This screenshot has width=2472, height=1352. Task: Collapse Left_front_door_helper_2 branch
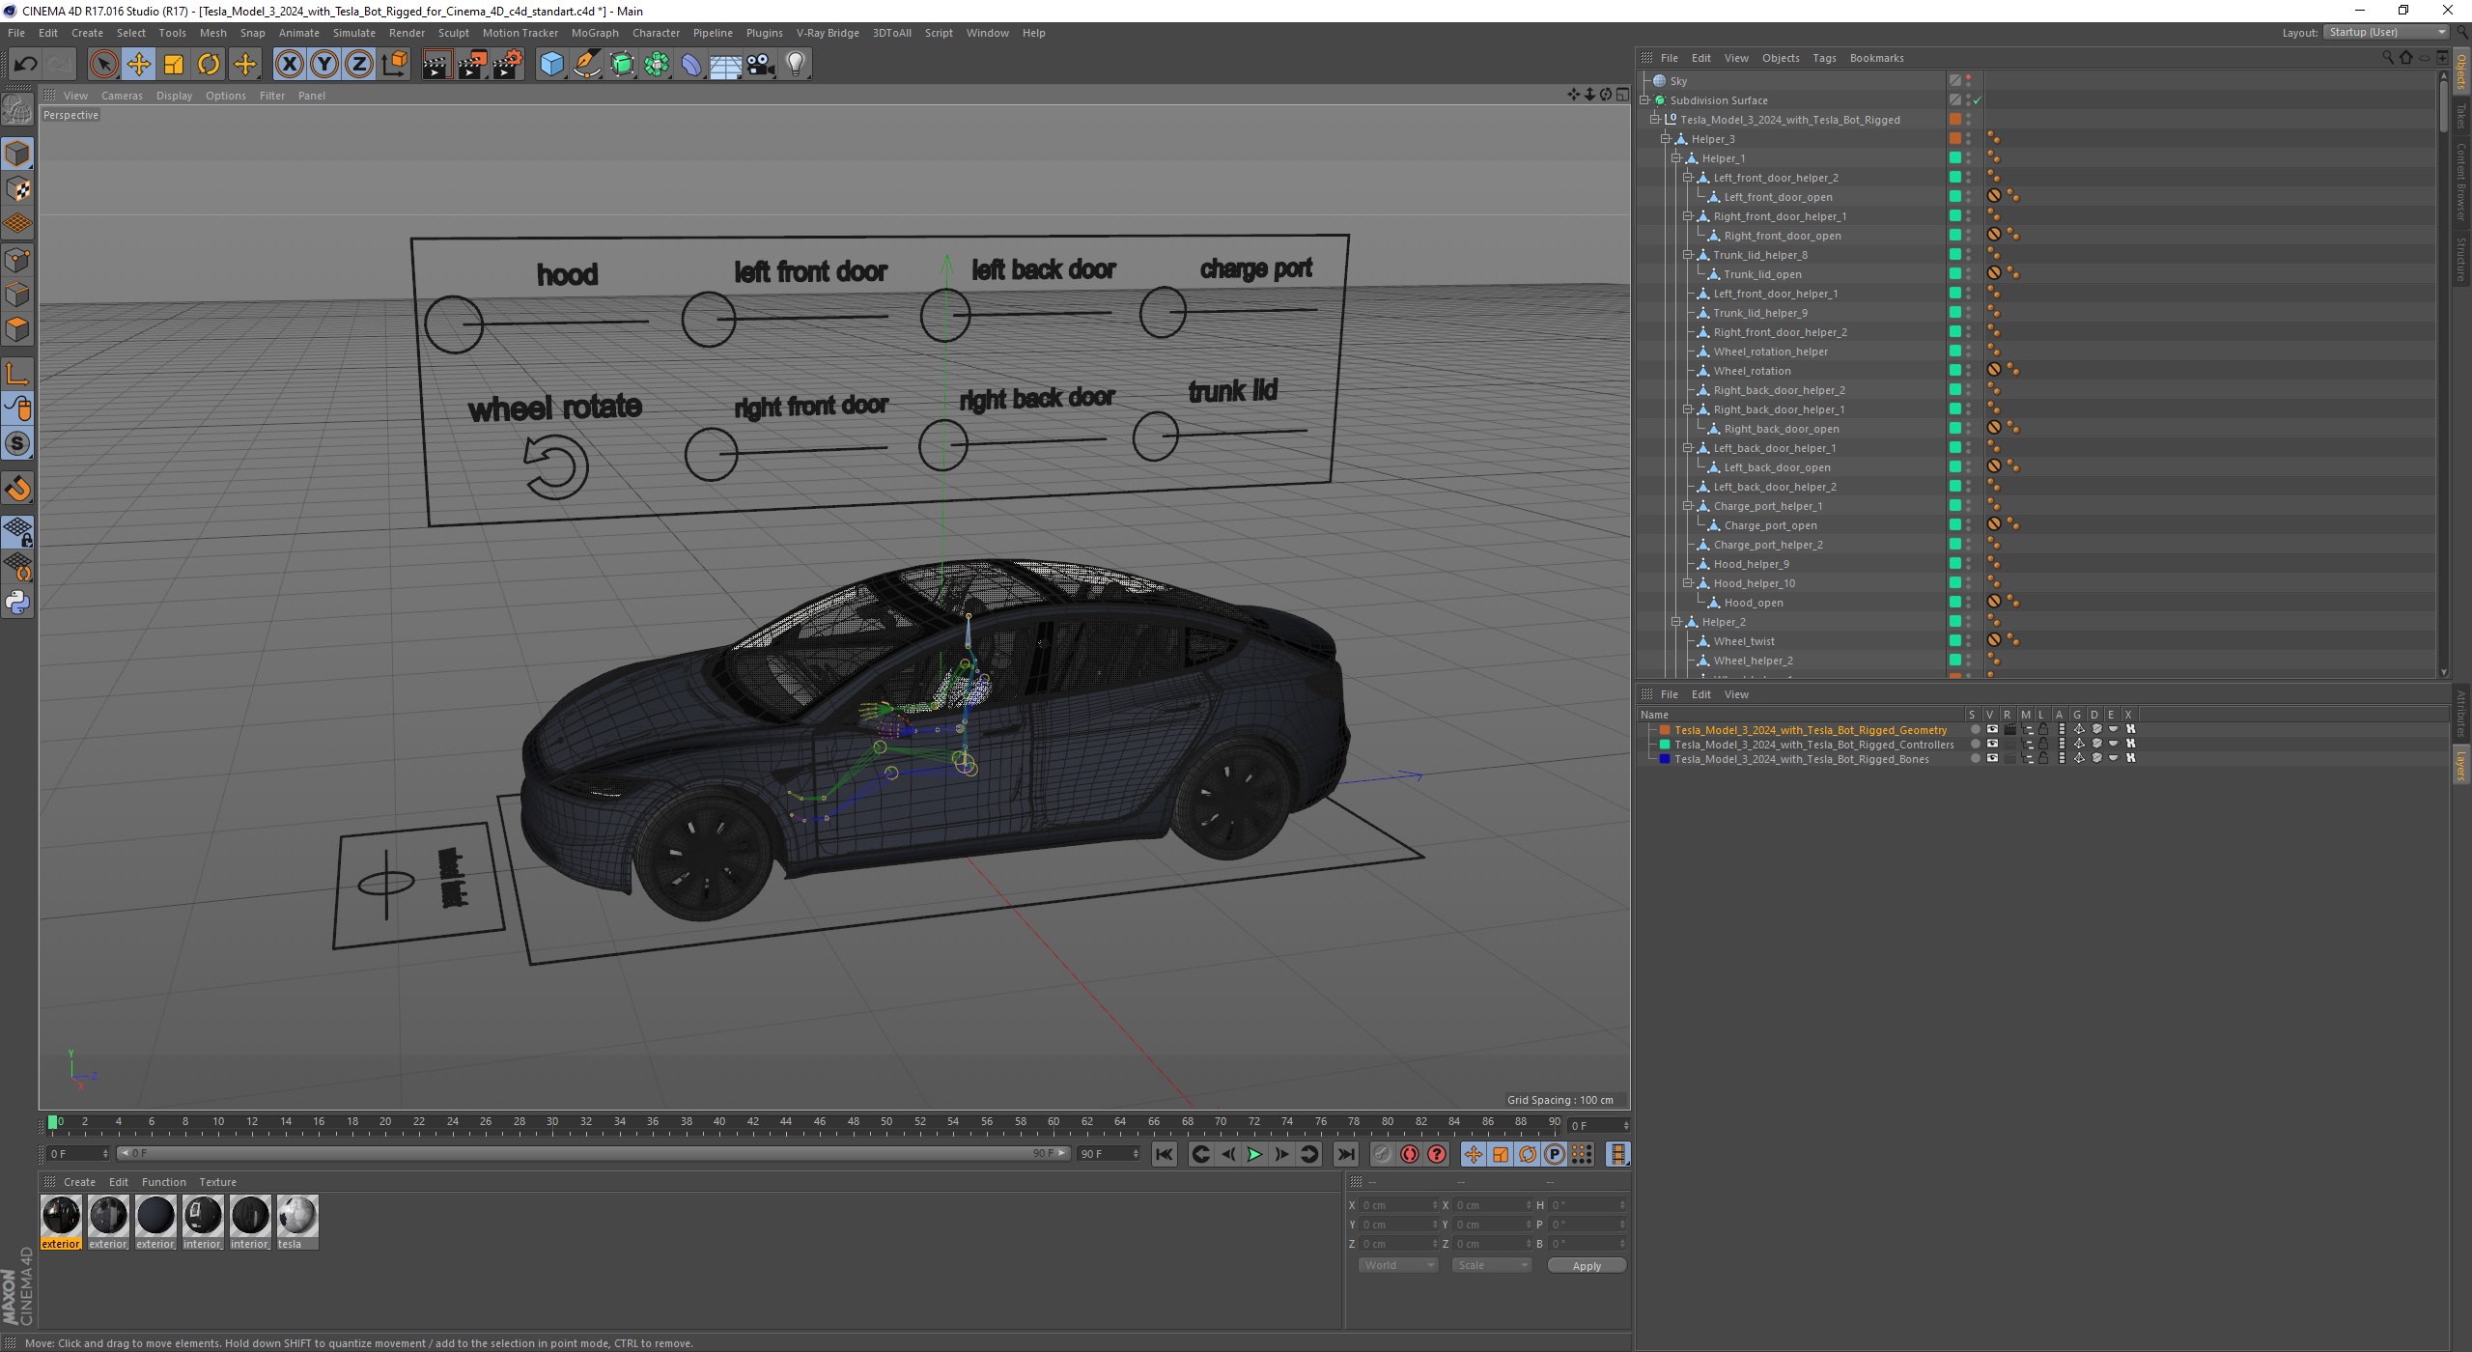(1688, 178)
